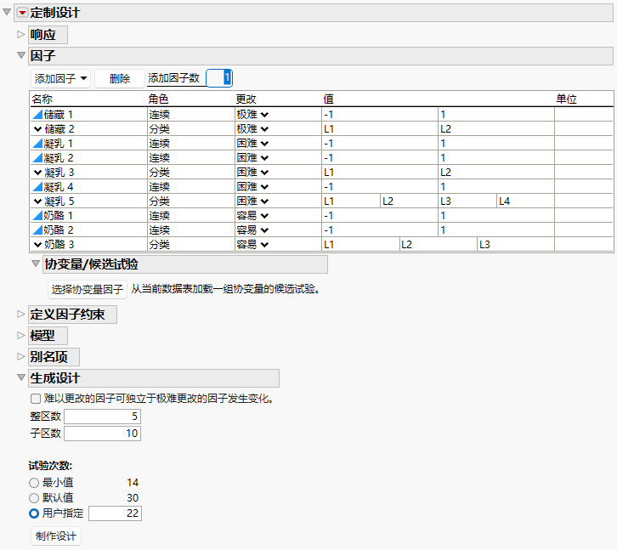Click the 角色 cell 连续 for 储藏 1
Image resolution: width=617 pixels, height=550 pixels.
point(191,115)
